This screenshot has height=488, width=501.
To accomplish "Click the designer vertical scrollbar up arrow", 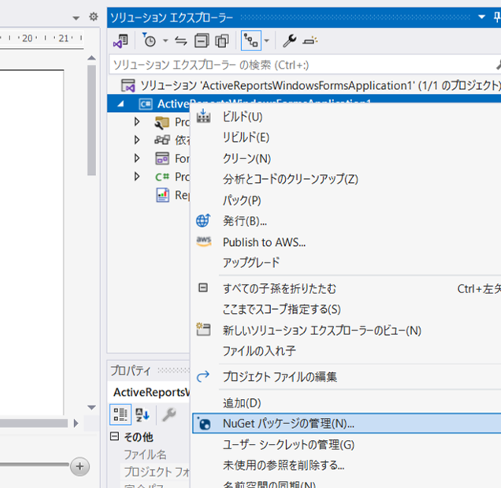I will tap(91, 58).
